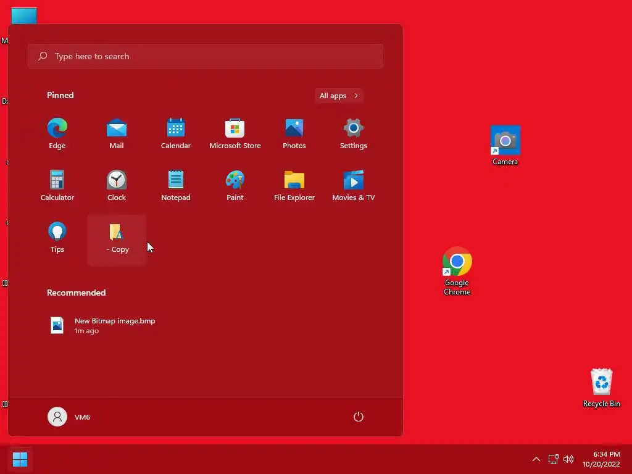Open the Mail pinned app
This screenshot has height=474, width=632.
[117, 135]
